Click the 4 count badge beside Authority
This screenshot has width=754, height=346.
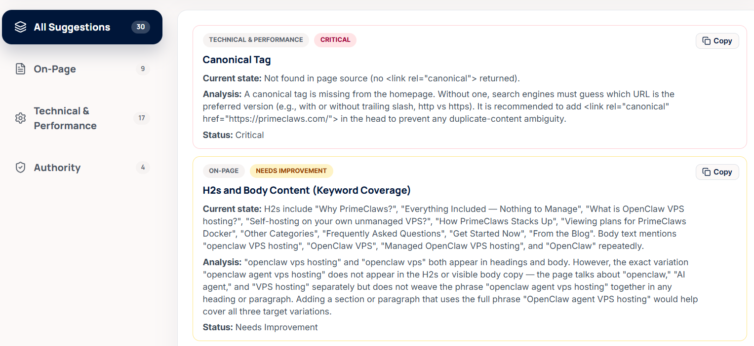coord(143,168)
